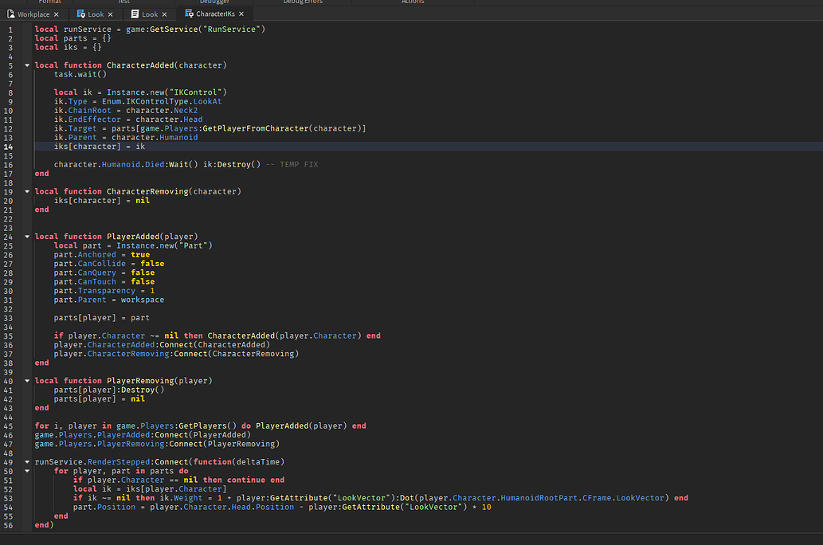Collapse the CharacterRemoving function block
Viewport: 823px width, 545px height.
[26, 191]
